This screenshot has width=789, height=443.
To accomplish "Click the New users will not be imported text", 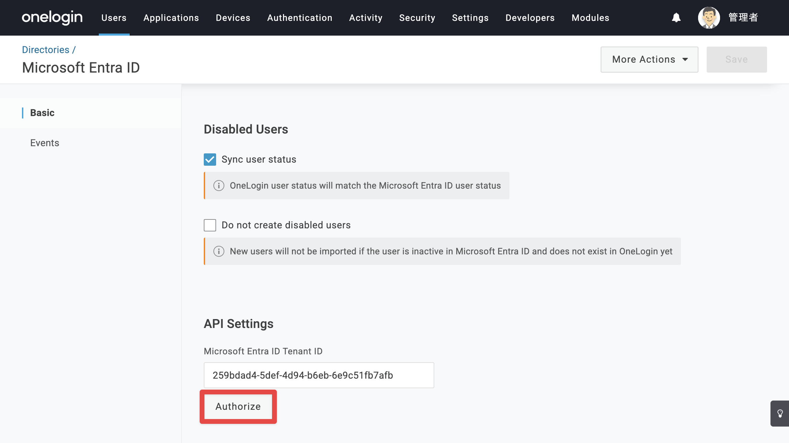I will 451,251.
